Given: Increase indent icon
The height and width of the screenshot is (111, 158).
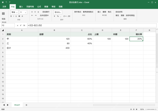Looking at the screenshot, I should pyautogui.click(x=35, y=15).
